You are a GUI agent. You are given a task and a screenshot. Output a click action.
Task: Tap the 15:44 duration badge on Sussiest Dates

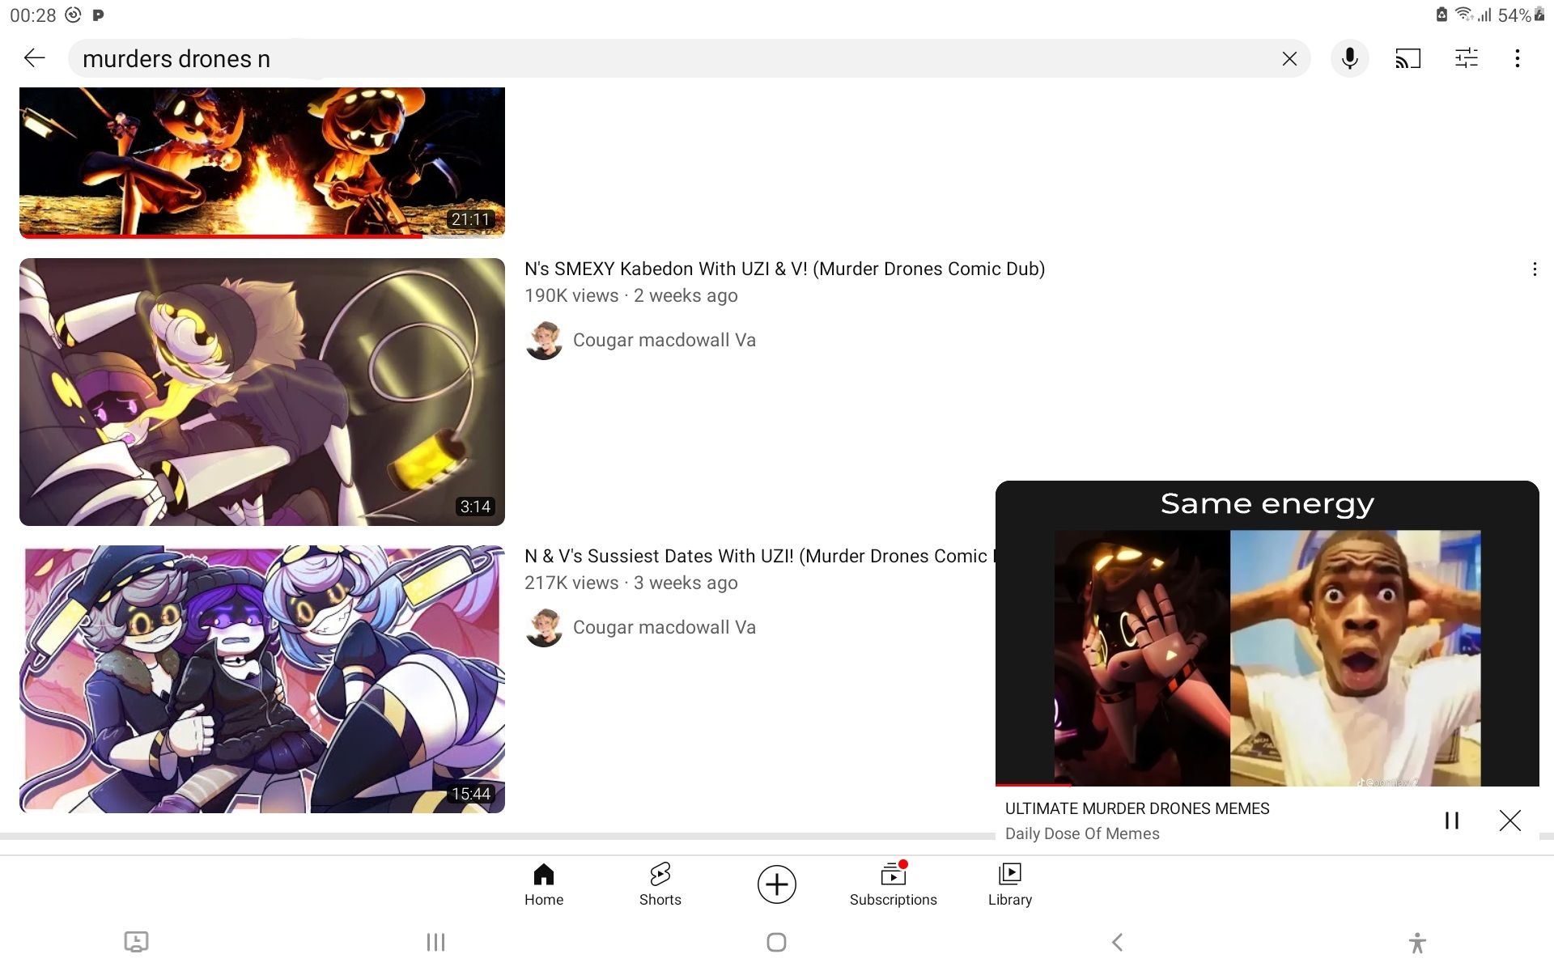(x=471, y=794)
